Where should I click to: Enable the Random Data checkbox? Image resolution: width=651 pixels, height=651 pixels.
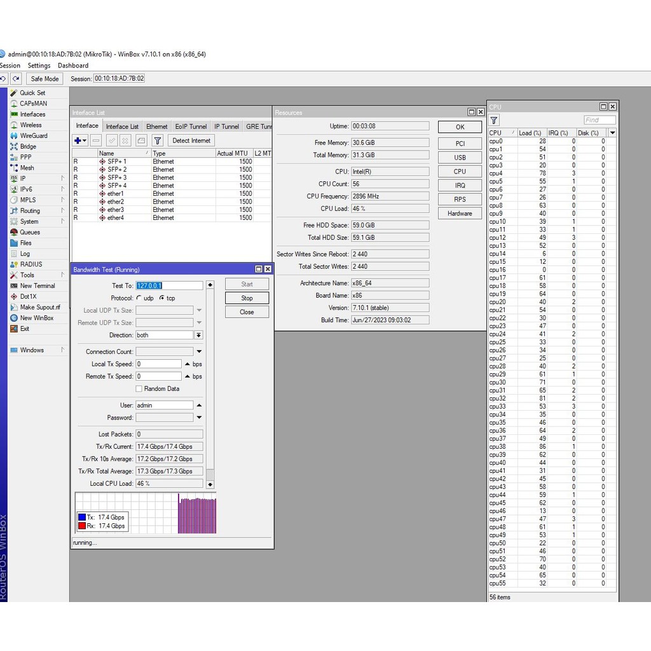tap(139, 388)
